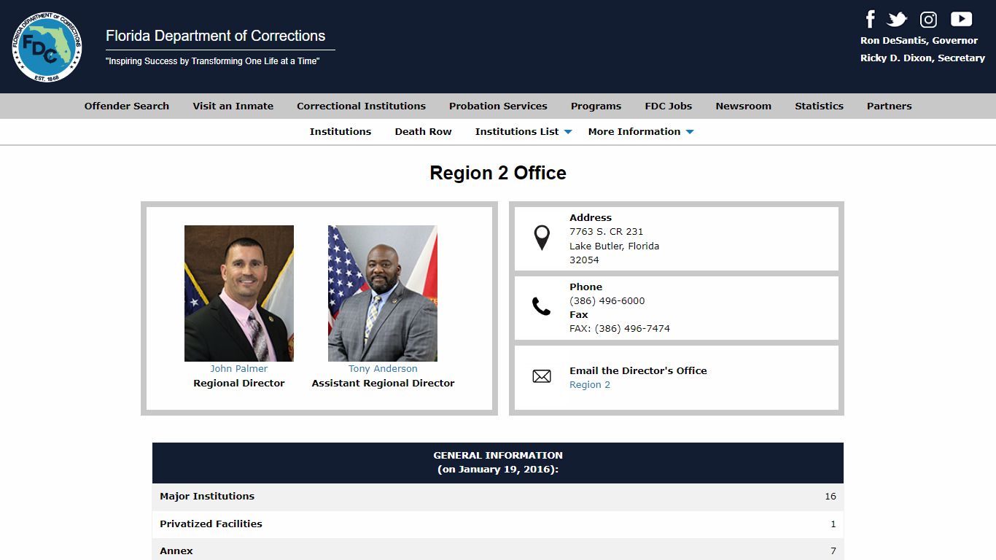This screenshot has width=996, height=560.
Task: Click the address line 7763 S. CR 231
Action: [x=607, y=231]
